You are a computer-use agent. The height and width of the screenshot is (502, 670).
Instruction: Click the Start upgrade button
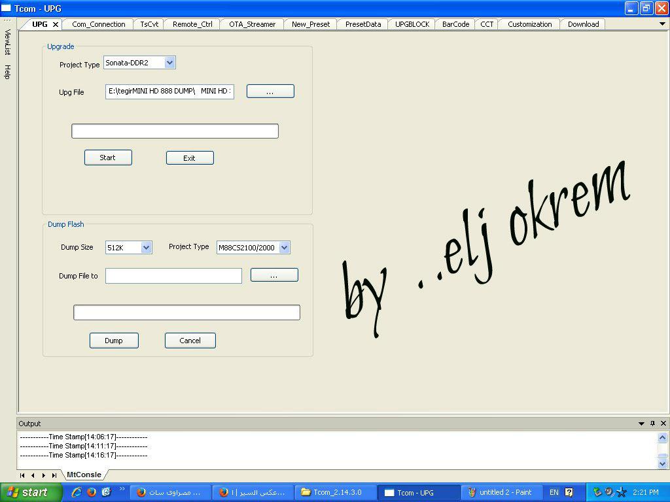click(108, 158)
